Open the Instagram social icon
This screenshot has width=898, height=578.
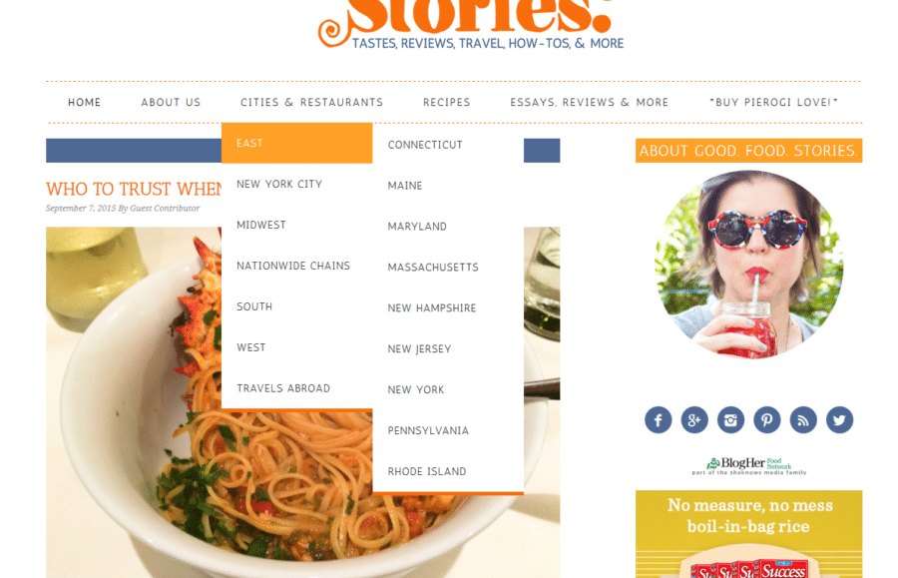(730, 420)
